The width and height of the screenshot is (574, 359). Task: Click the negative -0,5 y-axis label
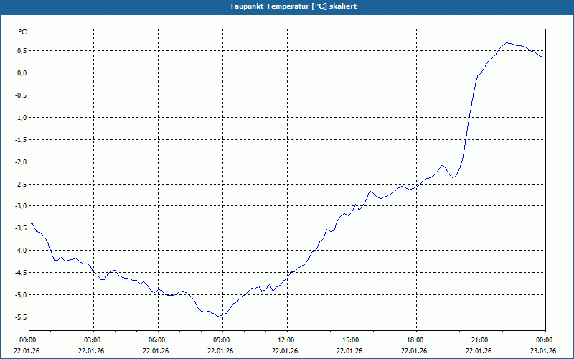pos(21,95)
